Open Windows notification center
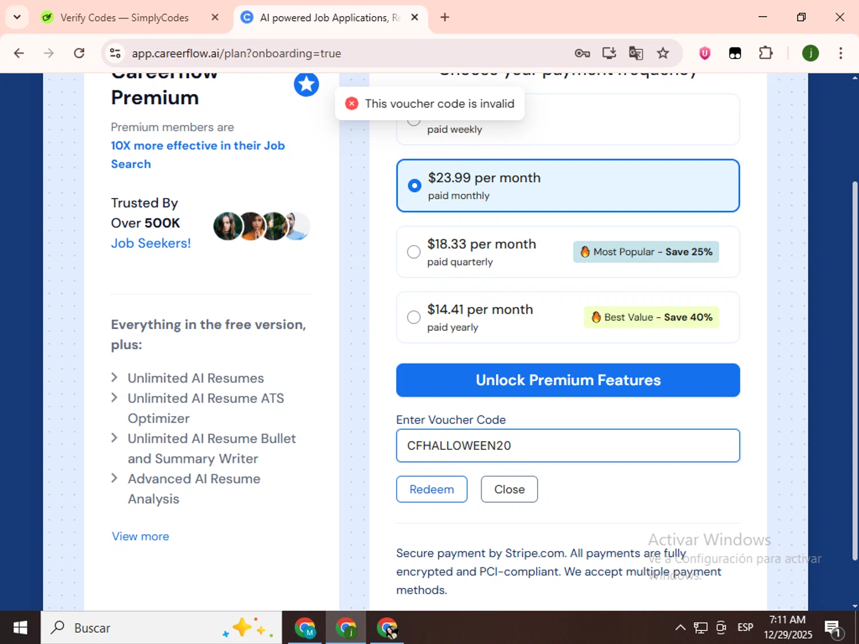The height and width of the screenshot is (644, 859). (x=833, y=628)
